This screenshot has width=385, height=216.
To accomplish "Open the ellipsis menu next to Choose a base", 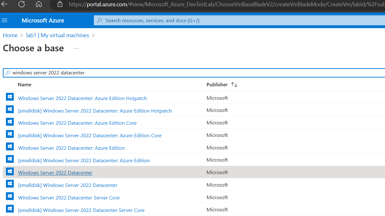I will [76, 48].
